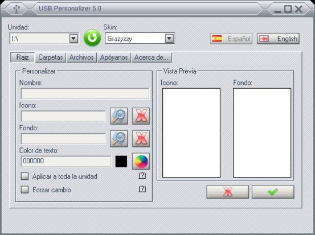Click the green refresh drives icon
Screen dimensions: 315x235
pos(92,38)
